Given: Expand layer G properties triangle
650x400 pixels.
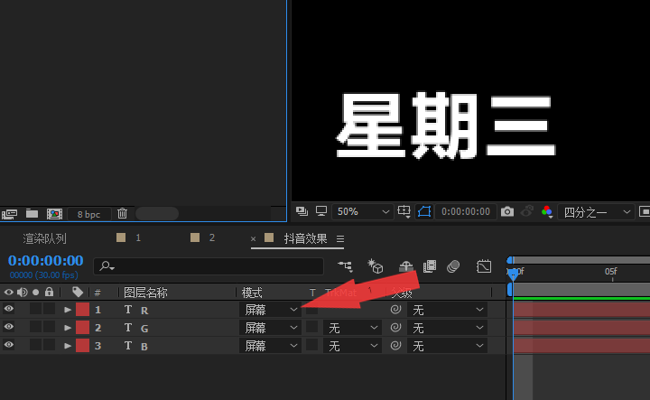Looking at the screenshot, I should click(x=68, y=328).
